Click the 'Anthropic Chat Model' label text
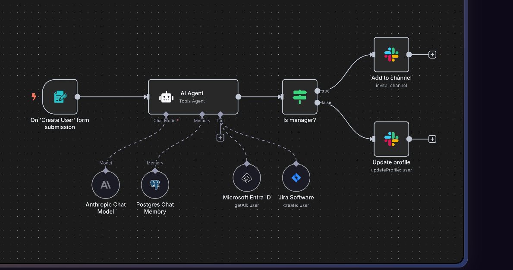The image size is (513, 270). tap(106, 208)
